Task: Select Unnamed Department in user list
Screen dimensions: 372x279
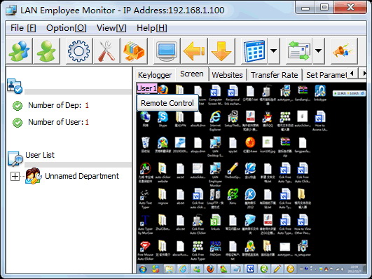Action: click(x=82, y=176)
